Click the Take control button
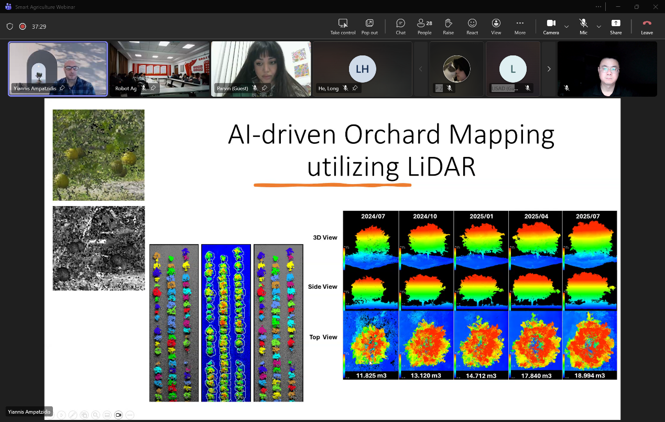This screenshot has height=422, width=665. [343, 26]
